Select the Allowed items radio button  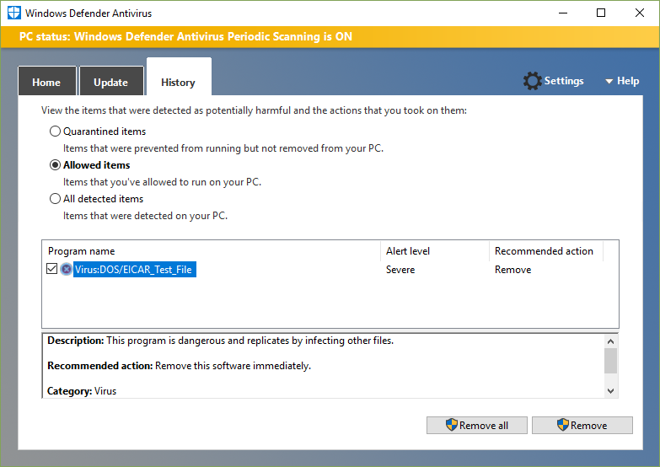point(55,165)
